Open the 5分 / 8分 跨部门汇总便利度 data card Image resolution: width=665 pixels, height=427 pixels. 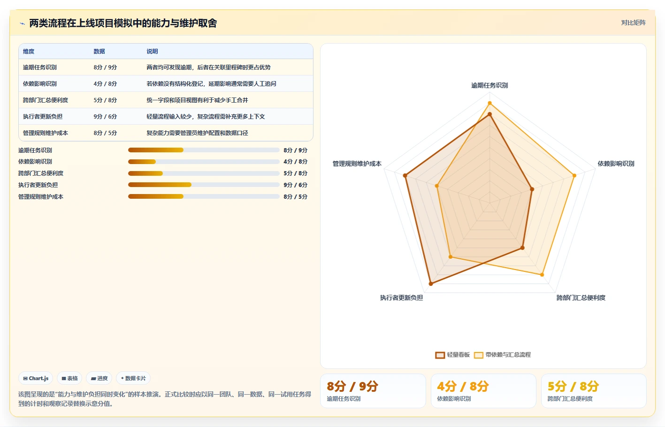[594, 391]
